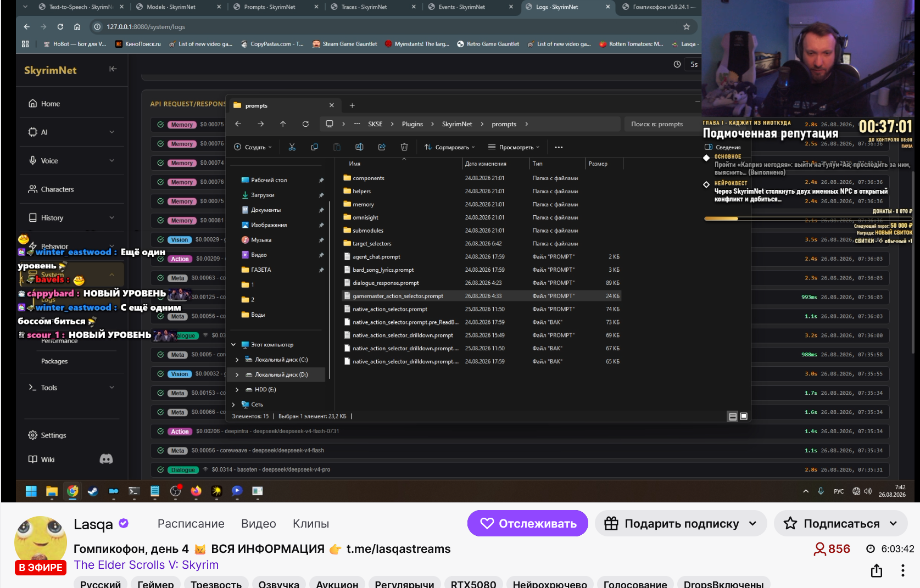The image size is (920, 588).
Task: Go up one folder level in Explorer
Action: pyautogui.click(x=283, y=124)
